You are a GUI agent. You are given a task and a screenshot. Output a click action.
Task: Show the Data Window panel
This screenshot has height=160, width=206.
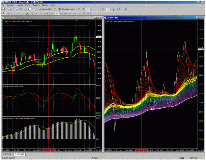21,9
